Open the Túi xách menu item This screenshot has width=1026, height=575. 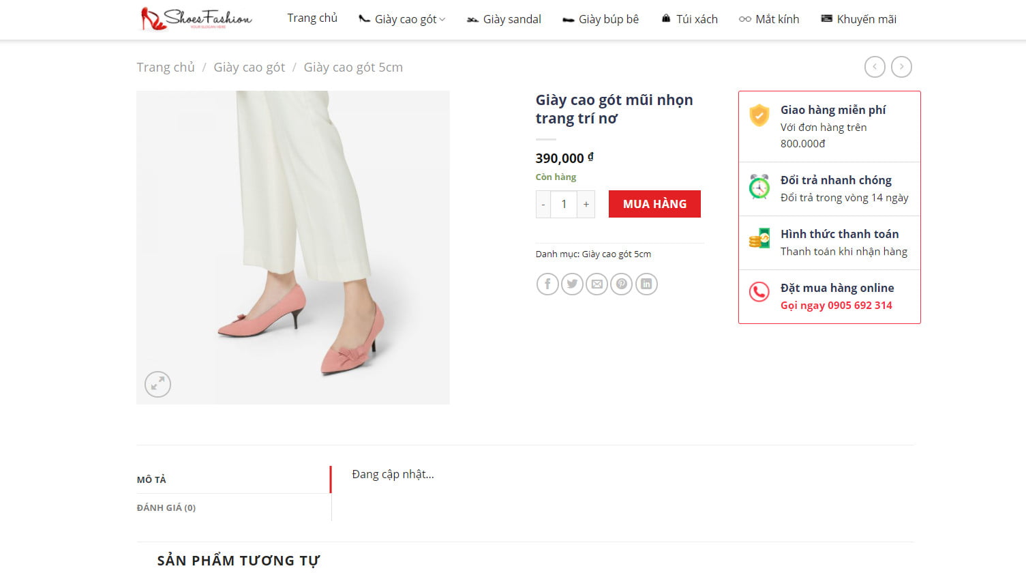[x=689, y=19]
